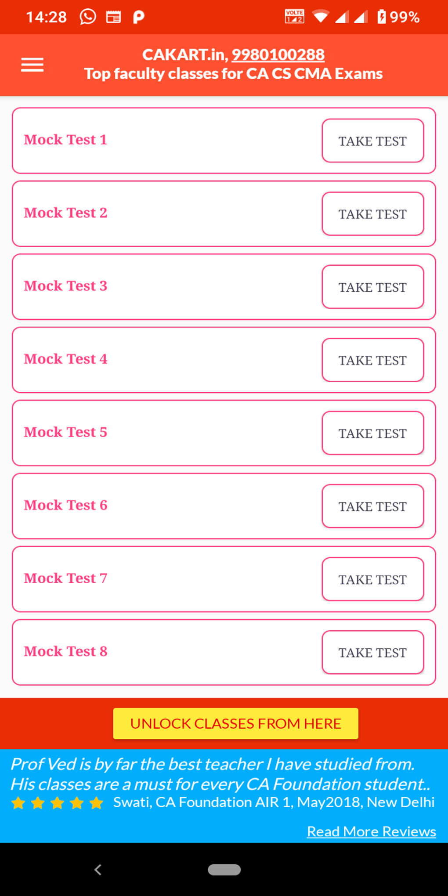Screen dimensions: 448x896
Task: Launch Mock Test 6 with Take Test
Action: tap(372, 506)
